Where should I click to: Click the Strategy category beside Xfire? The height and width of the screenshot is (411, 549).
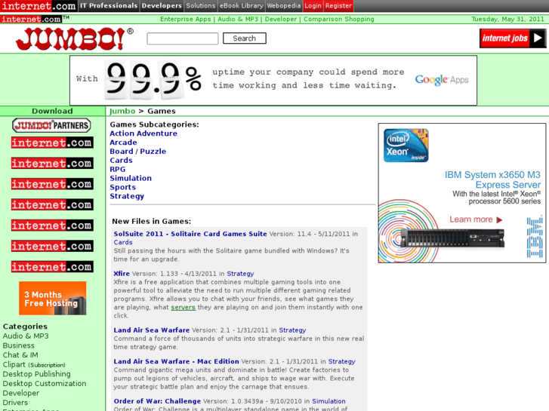click(241, 274)
